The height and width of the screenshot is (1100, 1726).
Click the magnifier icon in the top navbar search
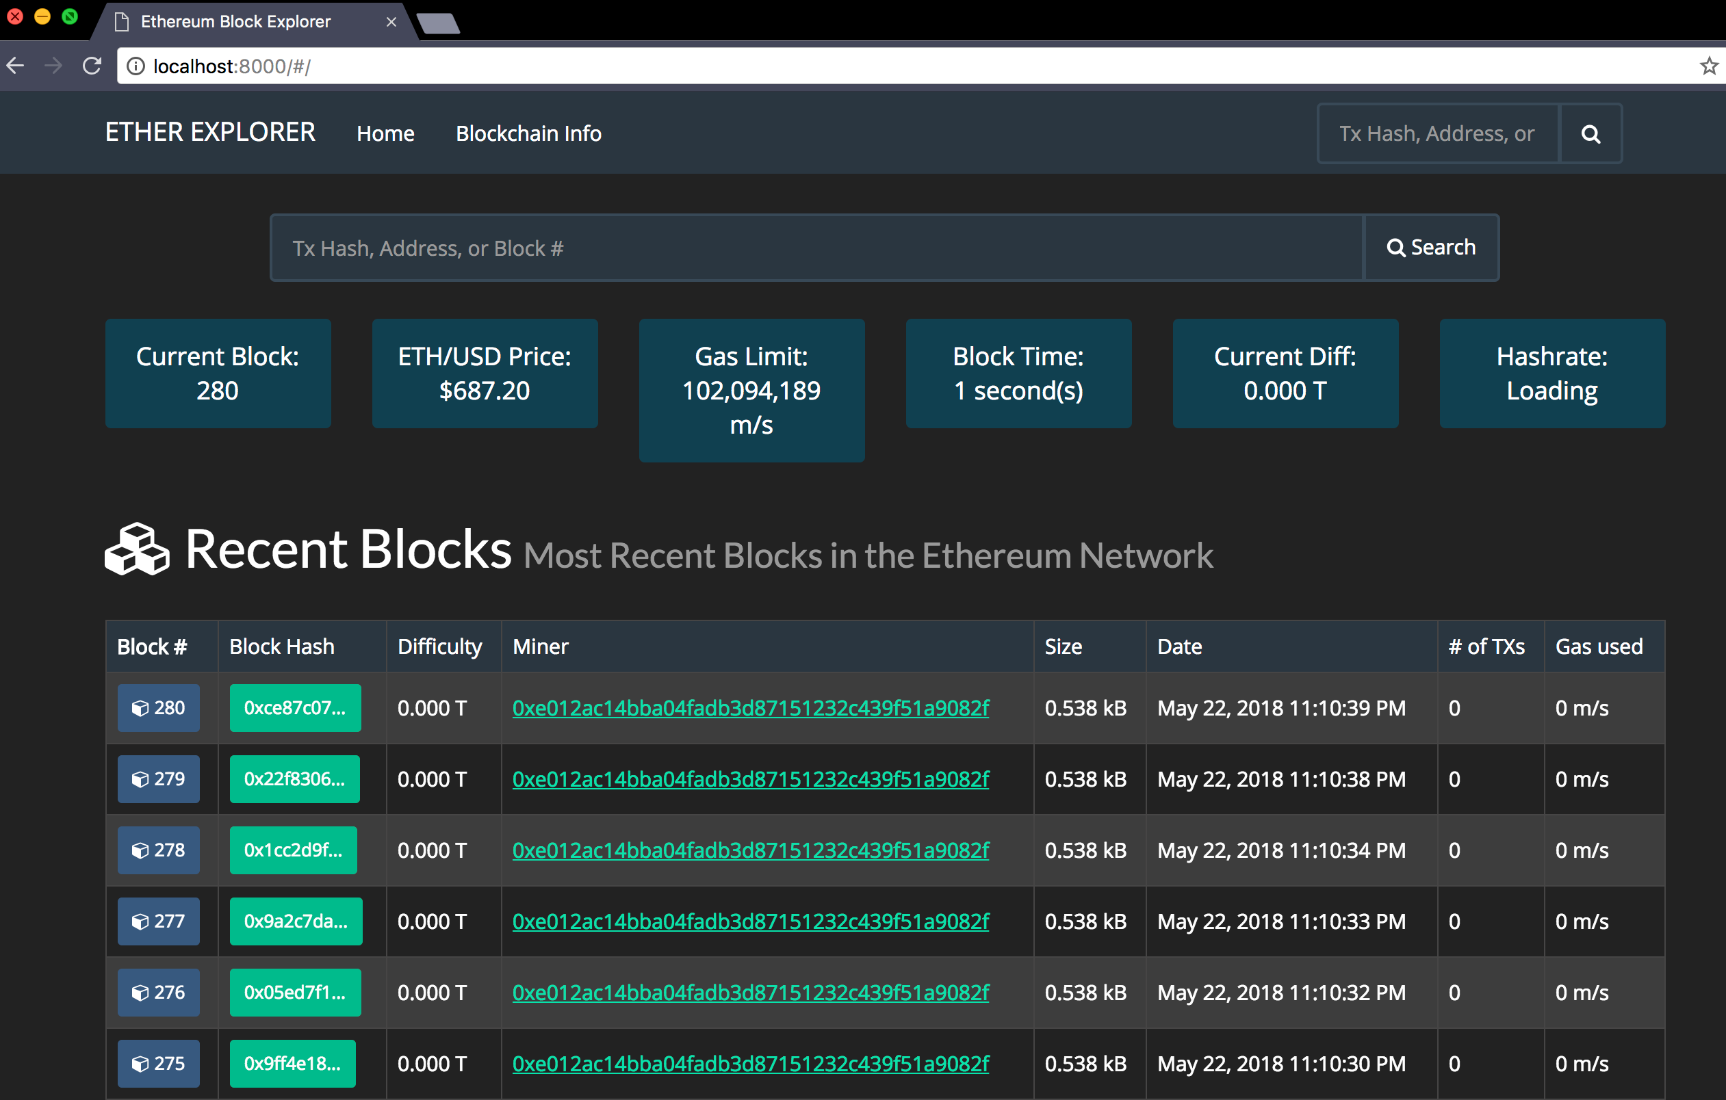tap(1590, 133)
